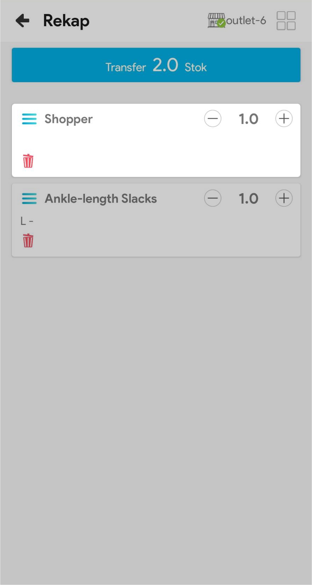Screen dimensions: 312x585
Task: Tap the Shopper drag handle icon
Action: pyautogui.click(x=29, y=119)
